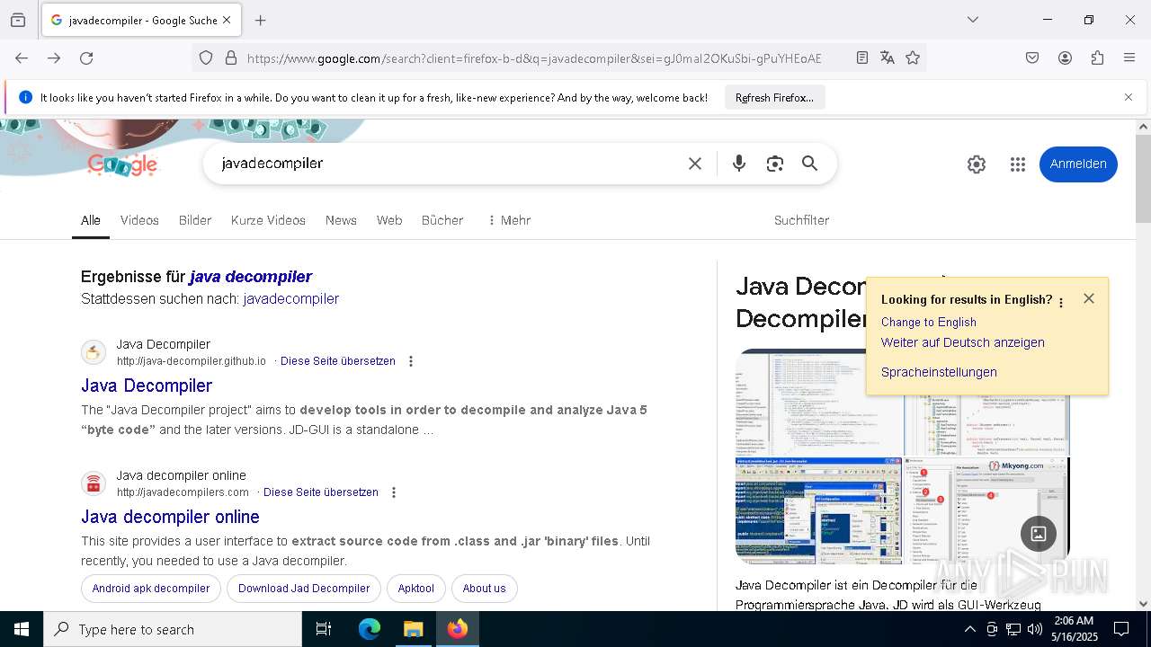Save to Pocket icon

(x=1032, y=58)
